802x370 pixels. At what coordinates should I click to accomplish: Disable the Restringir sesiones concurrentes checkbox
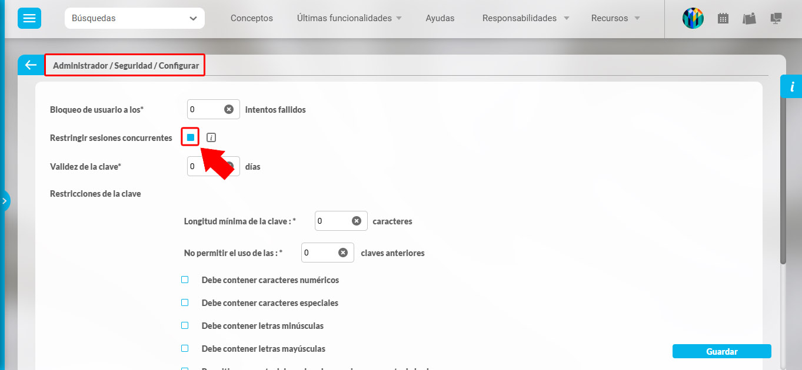tap(189, 137)
